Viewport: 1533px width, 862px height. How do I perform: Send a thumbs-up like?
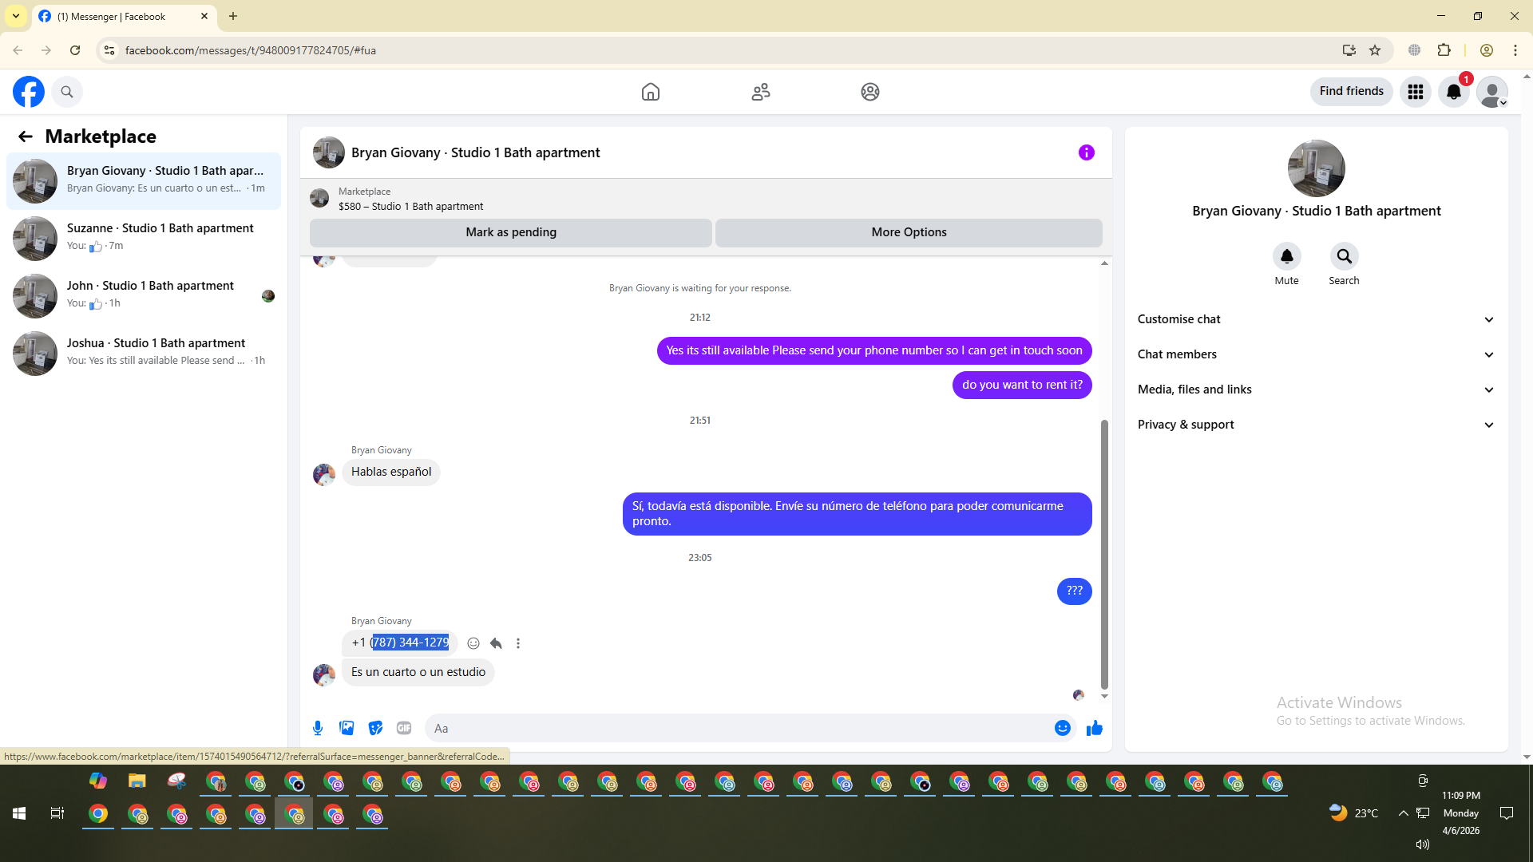tap(1095, 728)
